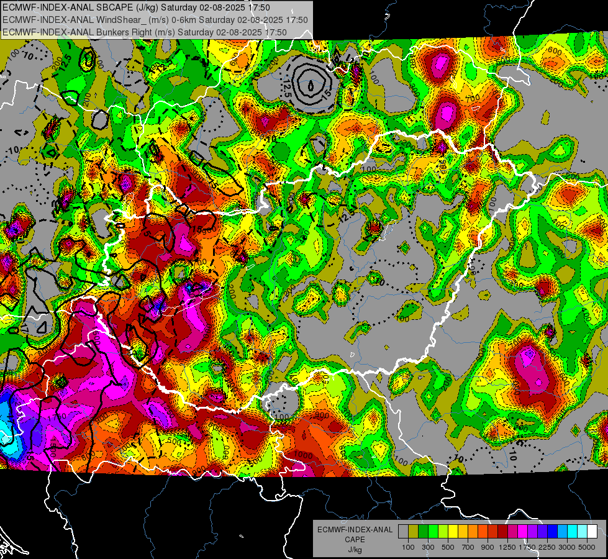Select the Bunkers Right title line

[145, 32]
